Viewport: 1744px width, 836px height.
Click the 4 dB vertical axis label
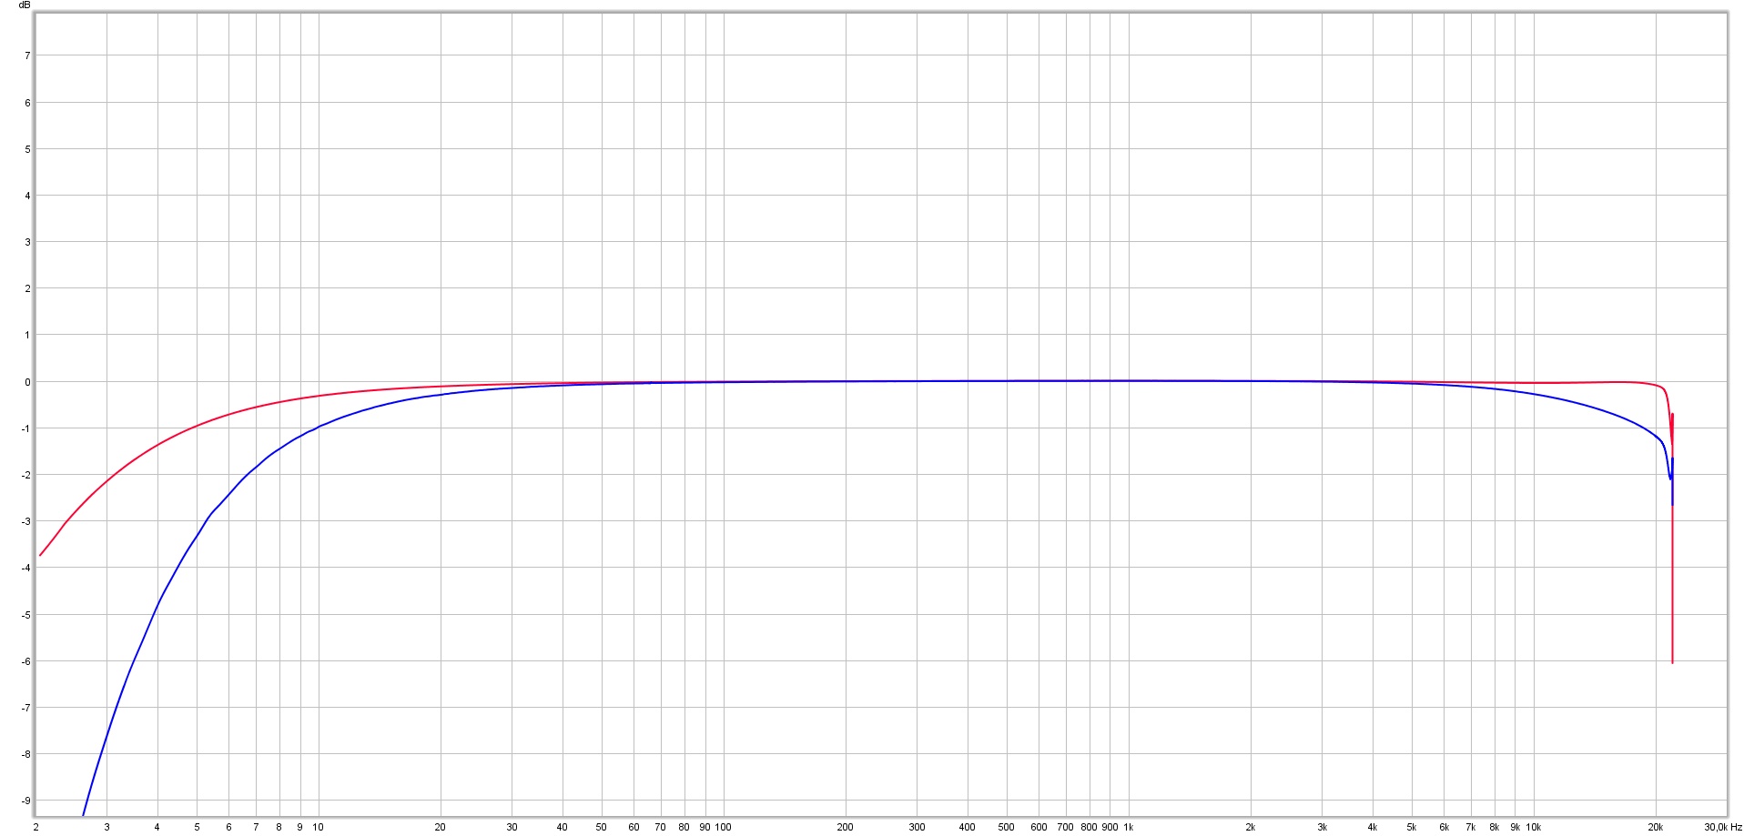(27, 196)
